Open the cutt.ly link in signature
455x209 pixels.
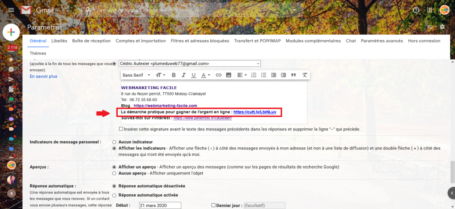click(x=255, y=112)
